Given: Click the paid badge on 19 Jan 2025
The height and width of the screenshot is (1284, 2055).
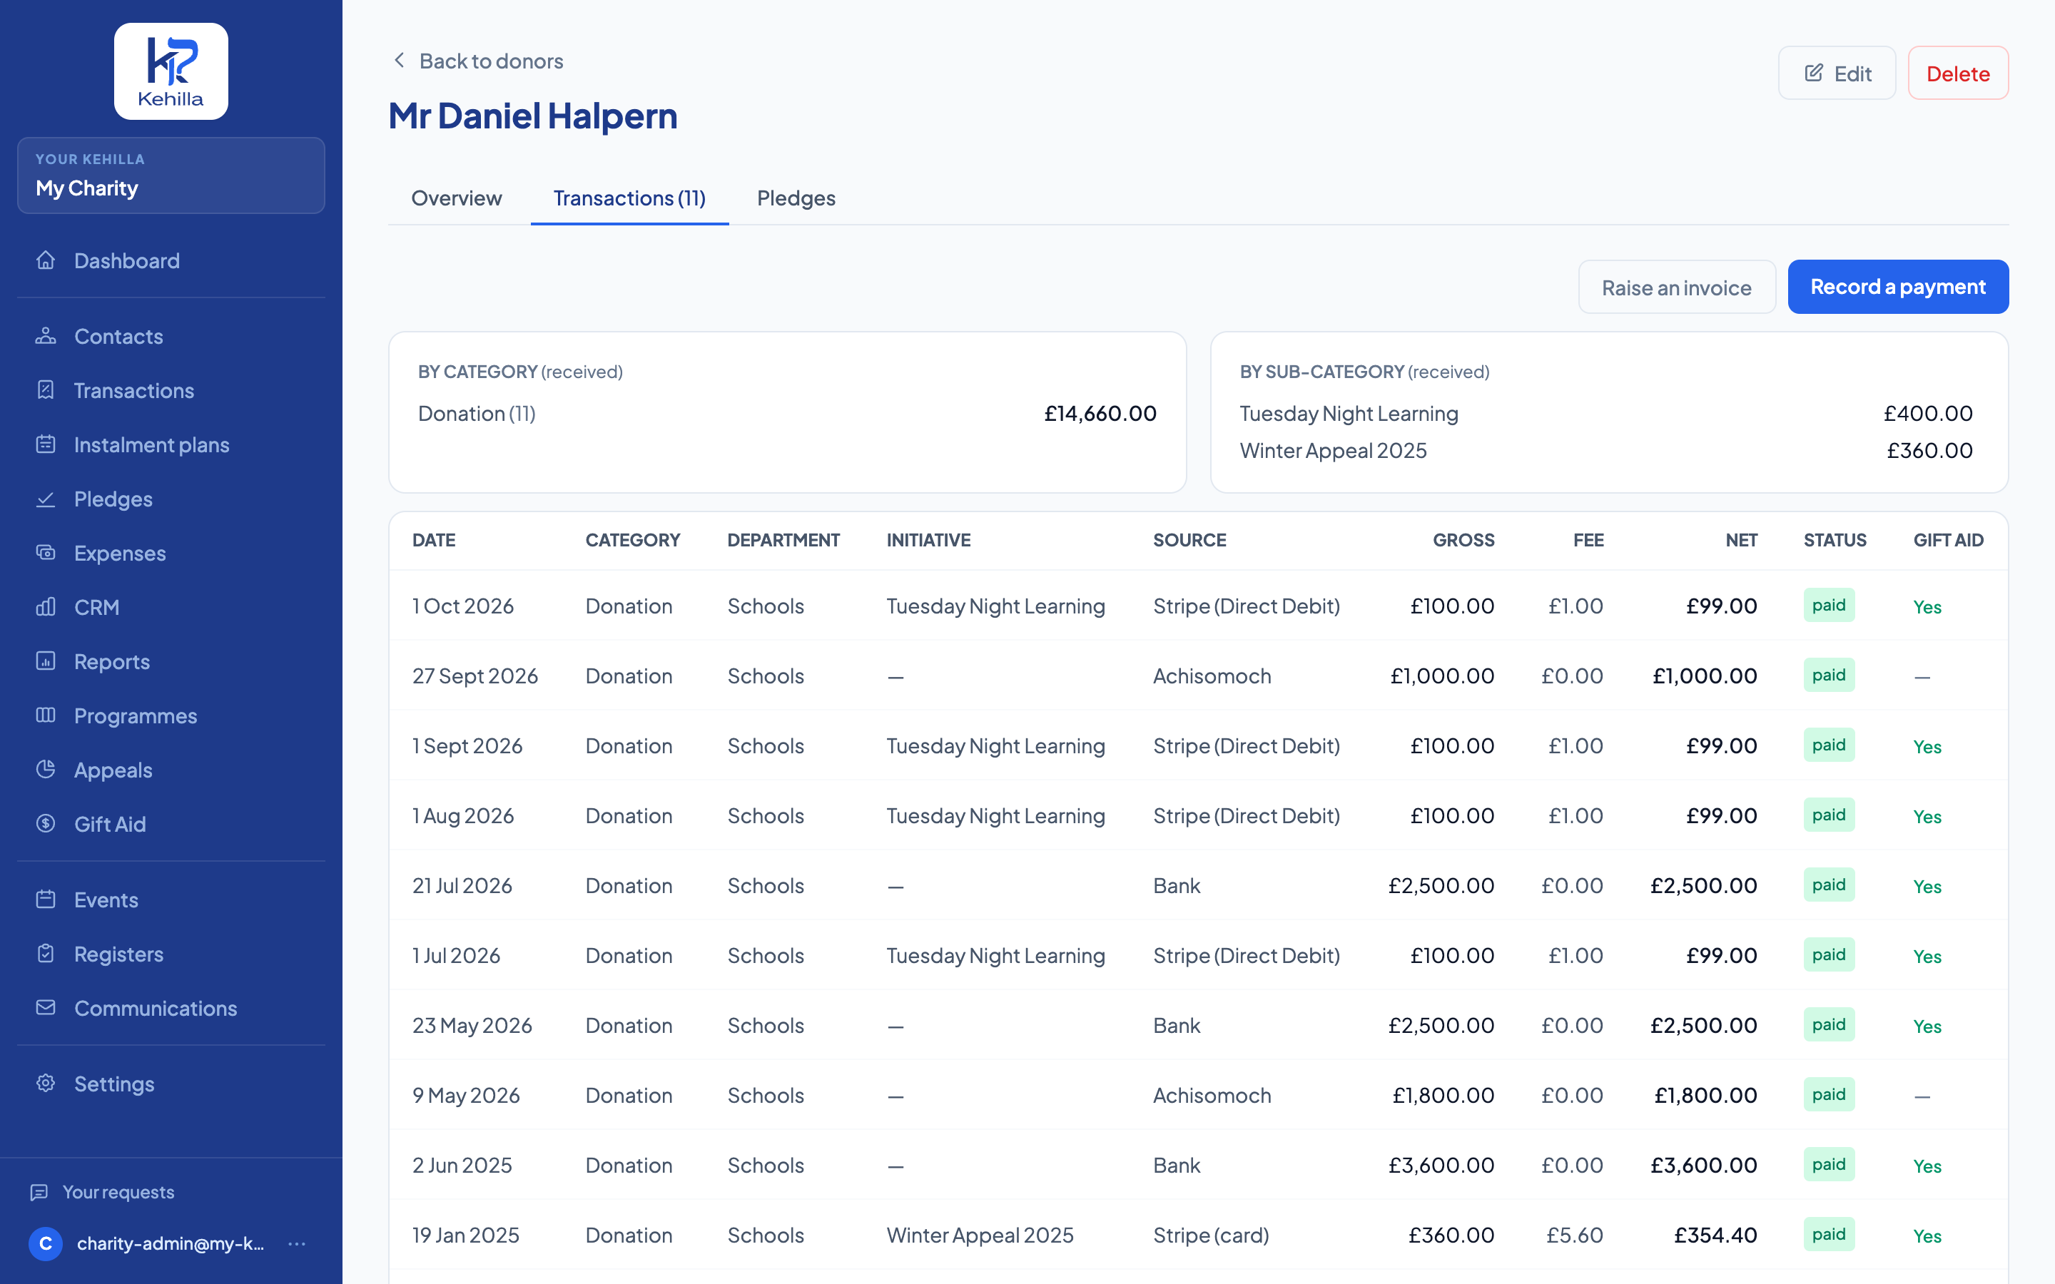Looking at the screenshot, I should click(x=1828, y=1234).
